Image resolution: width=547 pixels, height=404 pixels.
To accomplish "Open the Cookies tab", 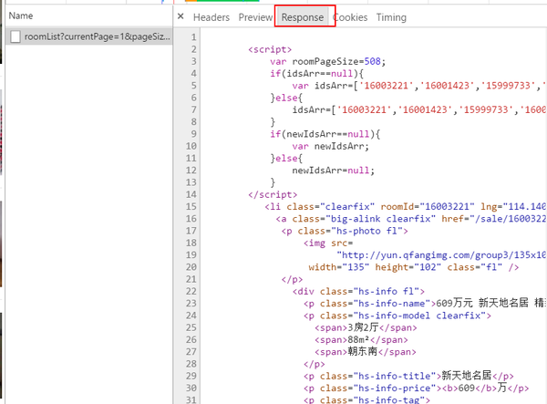I will [350, 17].
